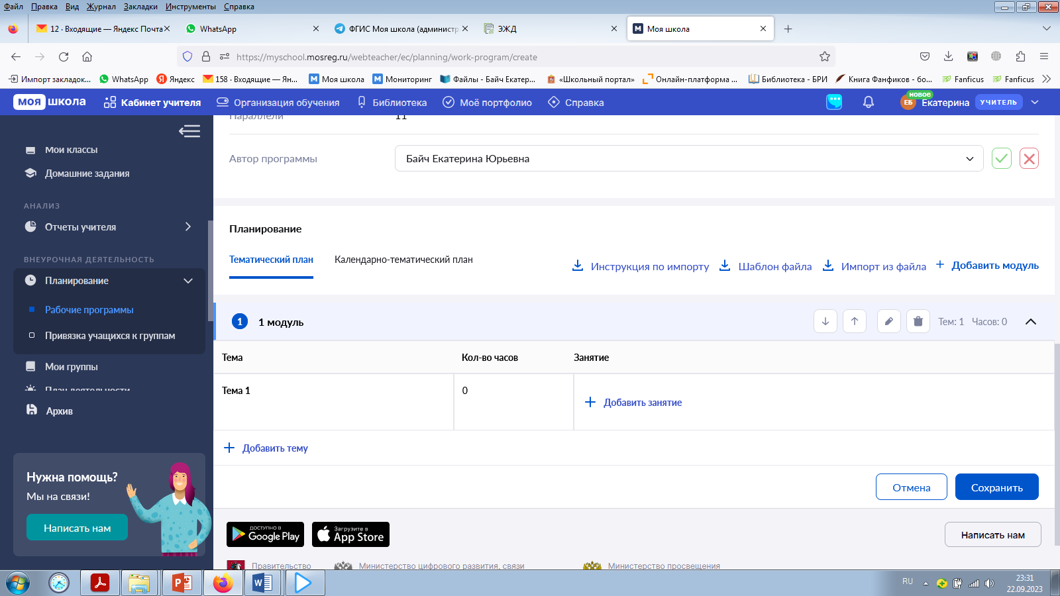Show more bookmarks chevron
The width and height of the screenshot is (1060, 596).
(x=1047, y=79)
